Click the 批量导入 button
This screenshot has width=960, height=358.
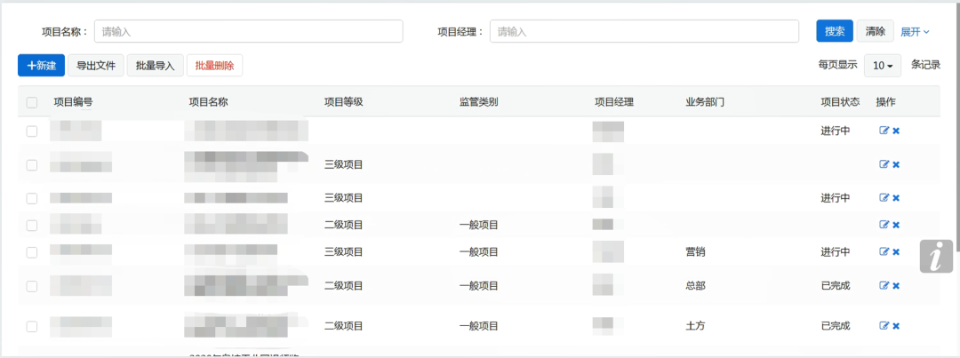tap(155, 66)
